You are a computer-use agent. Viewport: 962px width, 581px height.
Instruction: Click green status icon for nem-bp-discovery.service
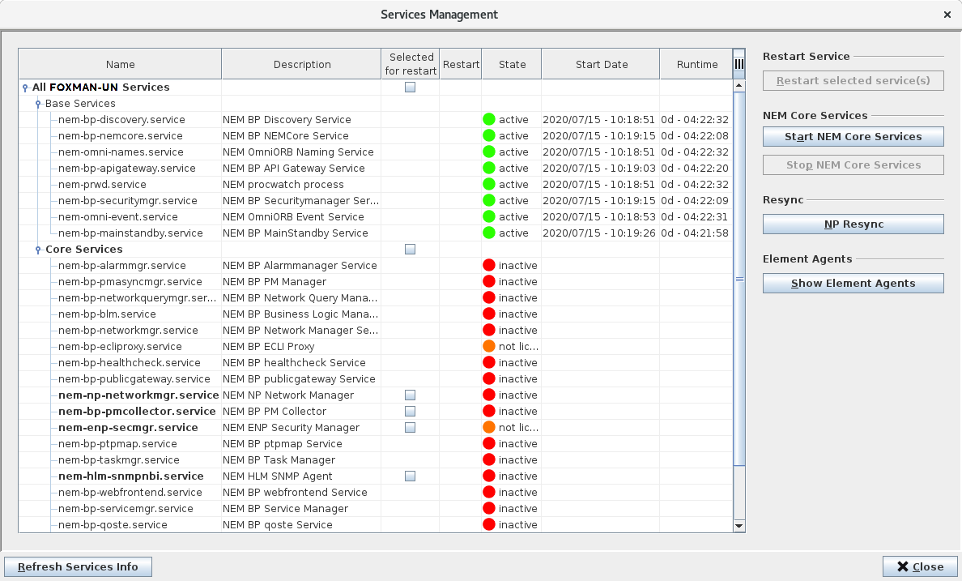click(x=488, y=120)
